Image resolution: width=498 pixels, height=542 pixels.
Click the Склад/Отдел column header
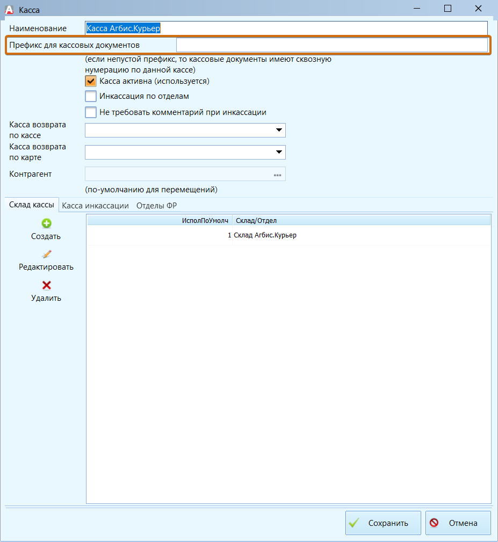tap(362, 221)
